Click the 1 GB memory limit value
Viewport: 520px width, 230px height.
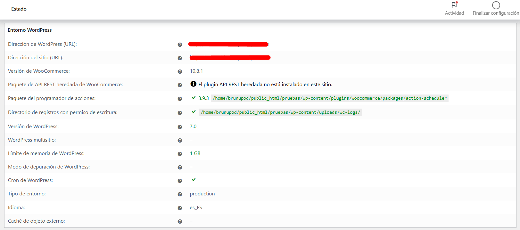[195, 153]
